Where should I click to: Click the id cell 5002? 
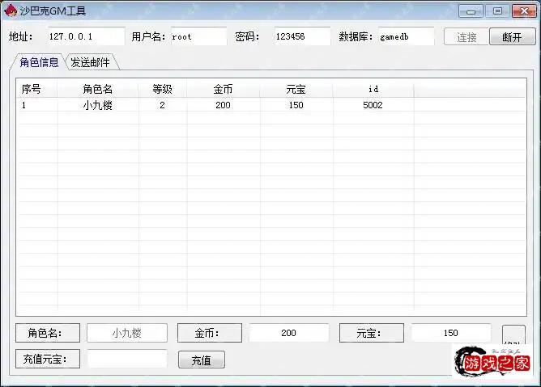[x=373, y=105]
